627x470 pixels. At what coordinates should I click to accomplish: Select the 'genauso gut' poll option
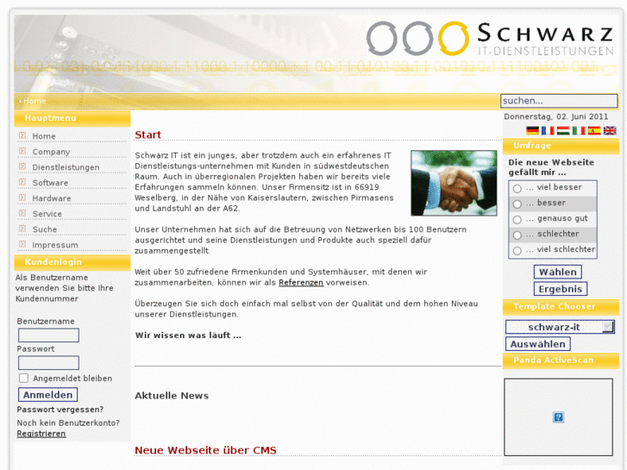(517, 220)
